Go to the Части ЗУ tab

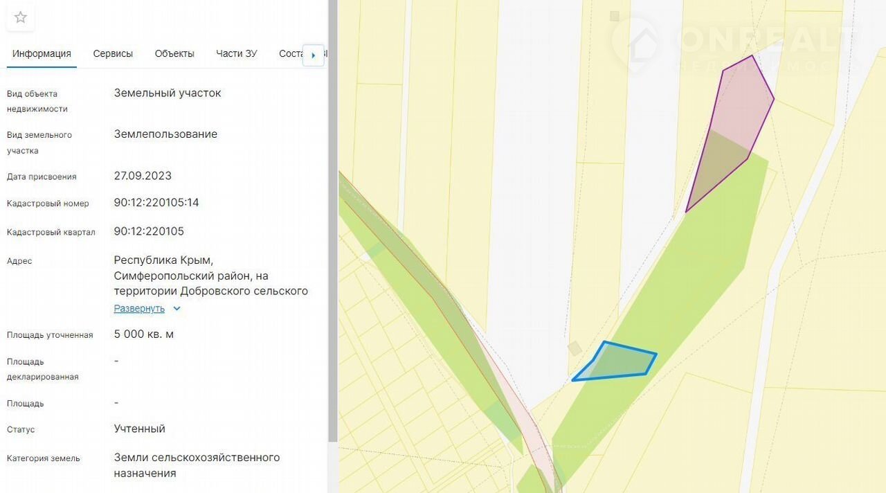(236, 53)
